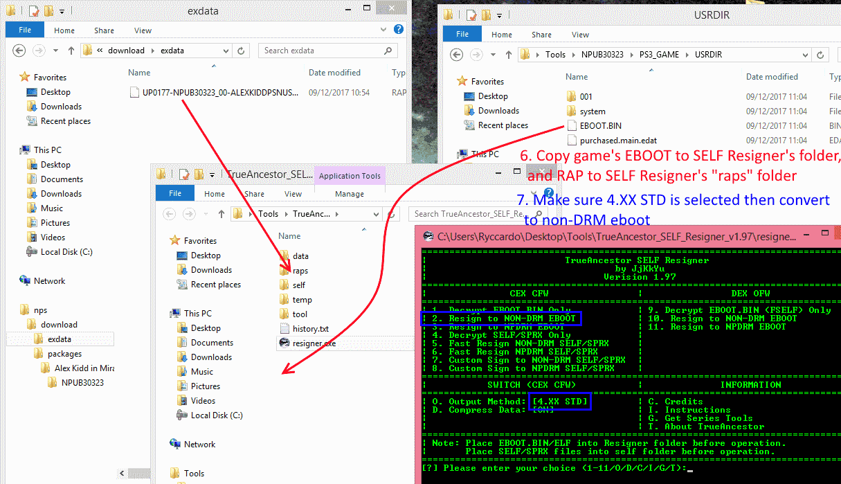Open the File tab in exdata window
The height and width of the screenshot is (484, 841).
coord(25,30)
